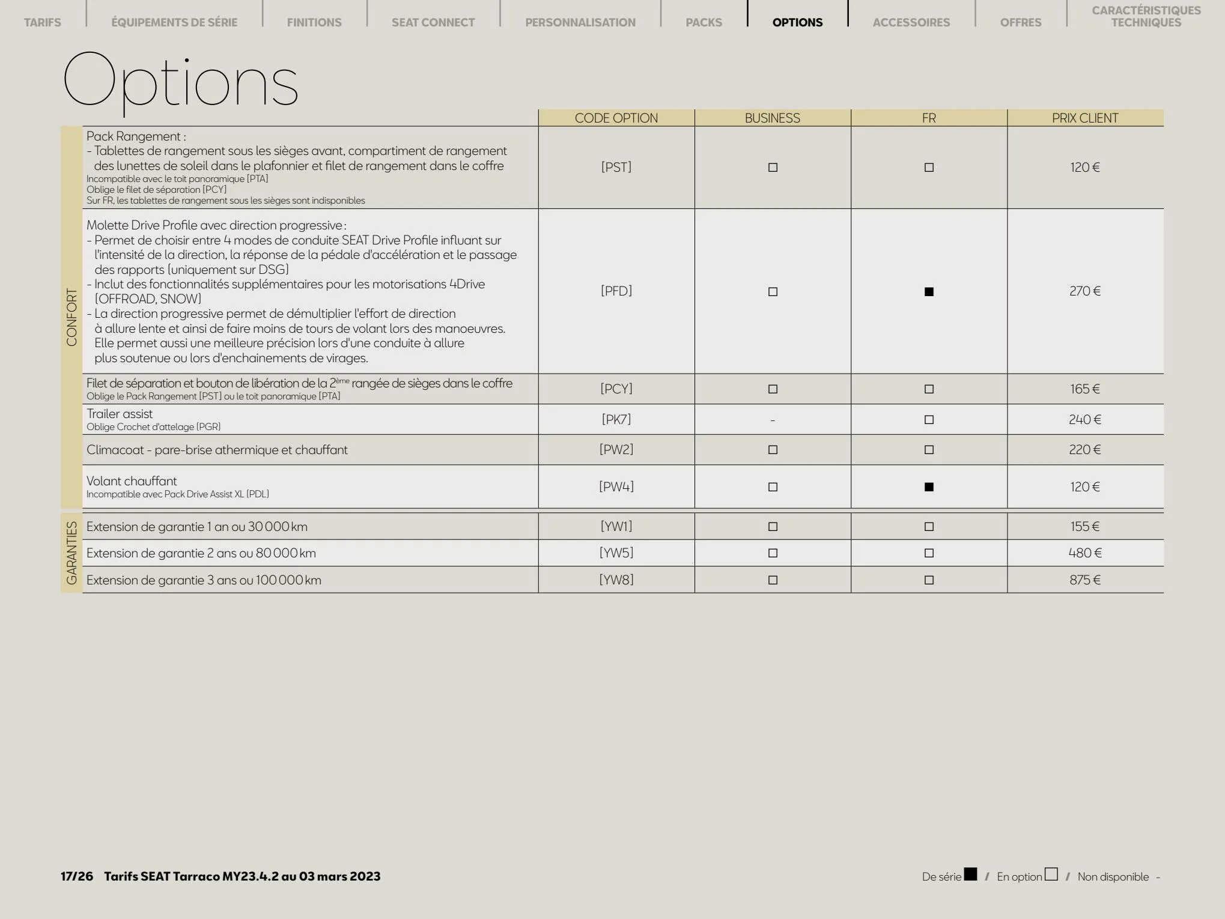Viewport: 1225px width, 919px height.
Task: Go to SEAT CONNECT tab
Action: (433, 22)
